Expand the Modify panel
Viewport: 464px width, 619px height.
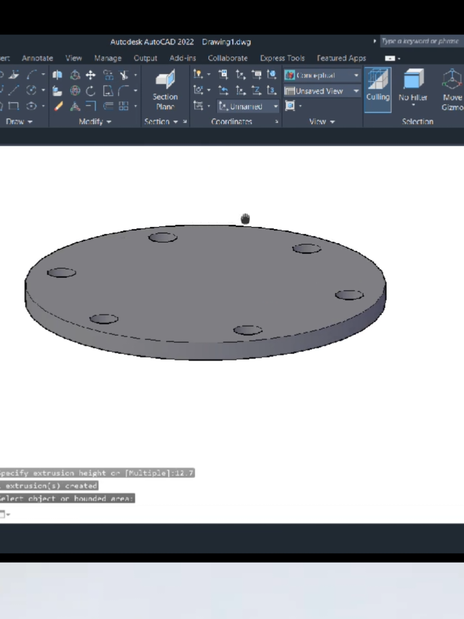[95, 122]
